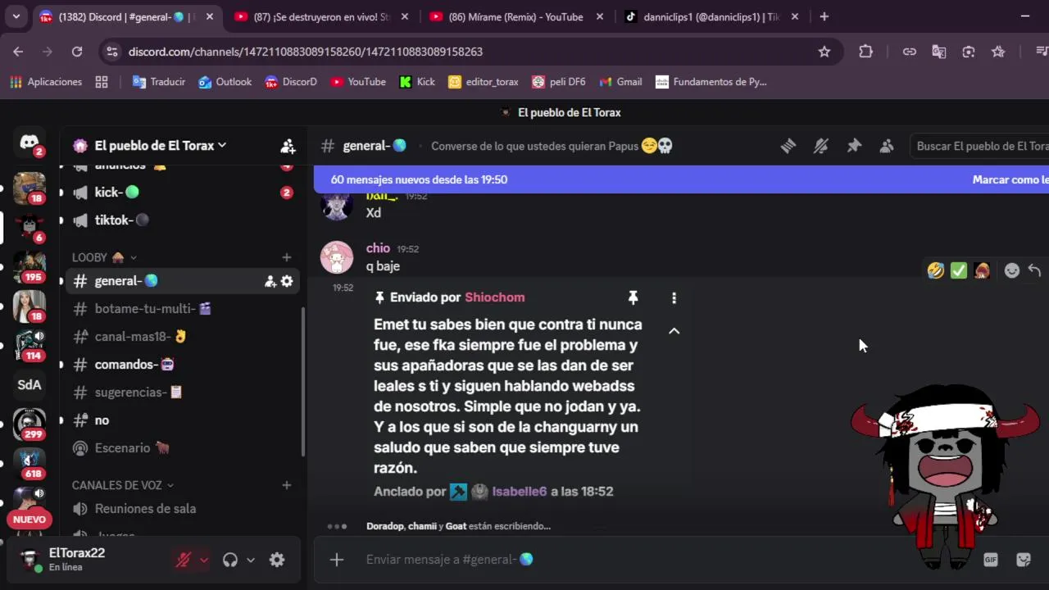Click Marcar como leído in new messages bar

click(x=1010, y=179)
